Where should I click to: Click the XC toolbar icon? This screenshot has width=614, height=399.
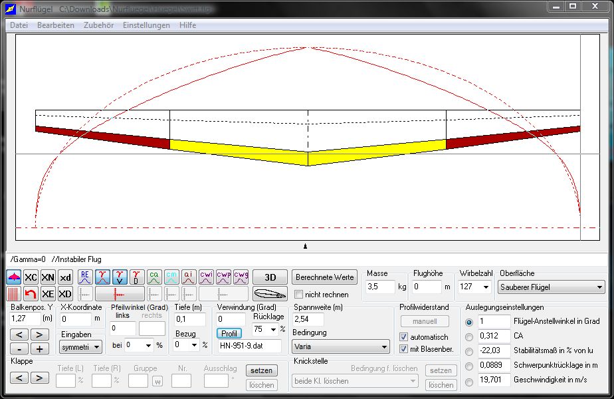click(x=31, y=277)
